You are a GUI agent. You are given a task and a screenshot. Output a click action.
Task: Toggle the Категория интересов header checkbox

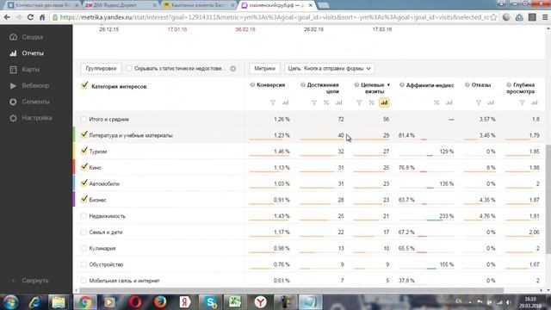click(x=84, y=85)
